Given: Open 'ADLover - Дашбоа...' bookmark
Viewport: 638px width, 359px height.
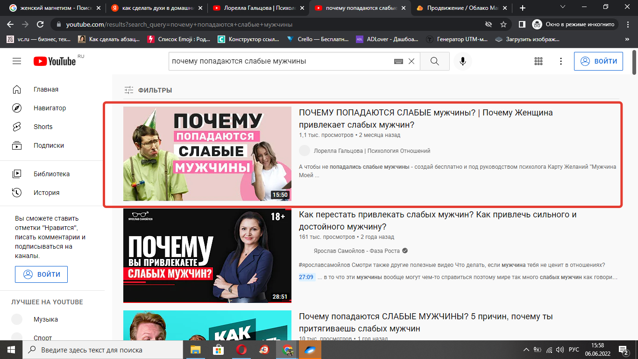Looking at the screenshot, I should 387,39.
